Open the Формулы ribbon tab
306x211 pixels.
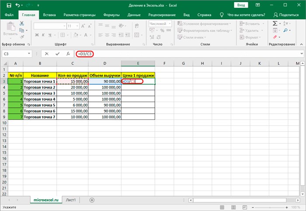[111, 15]
